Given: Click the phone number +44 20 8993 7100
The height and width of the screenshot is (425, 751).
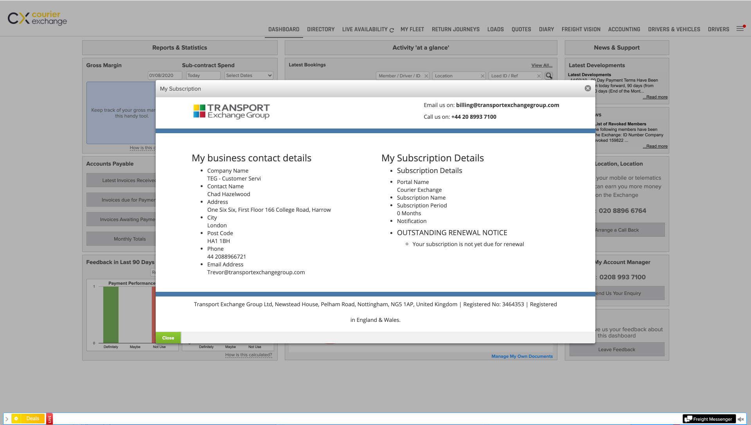Looking at the screenshot, I should (x=474, y=117).
